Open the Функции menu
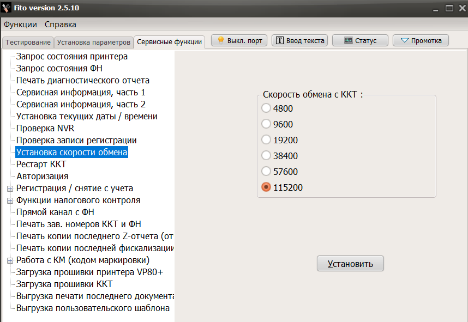 point(20,25)
